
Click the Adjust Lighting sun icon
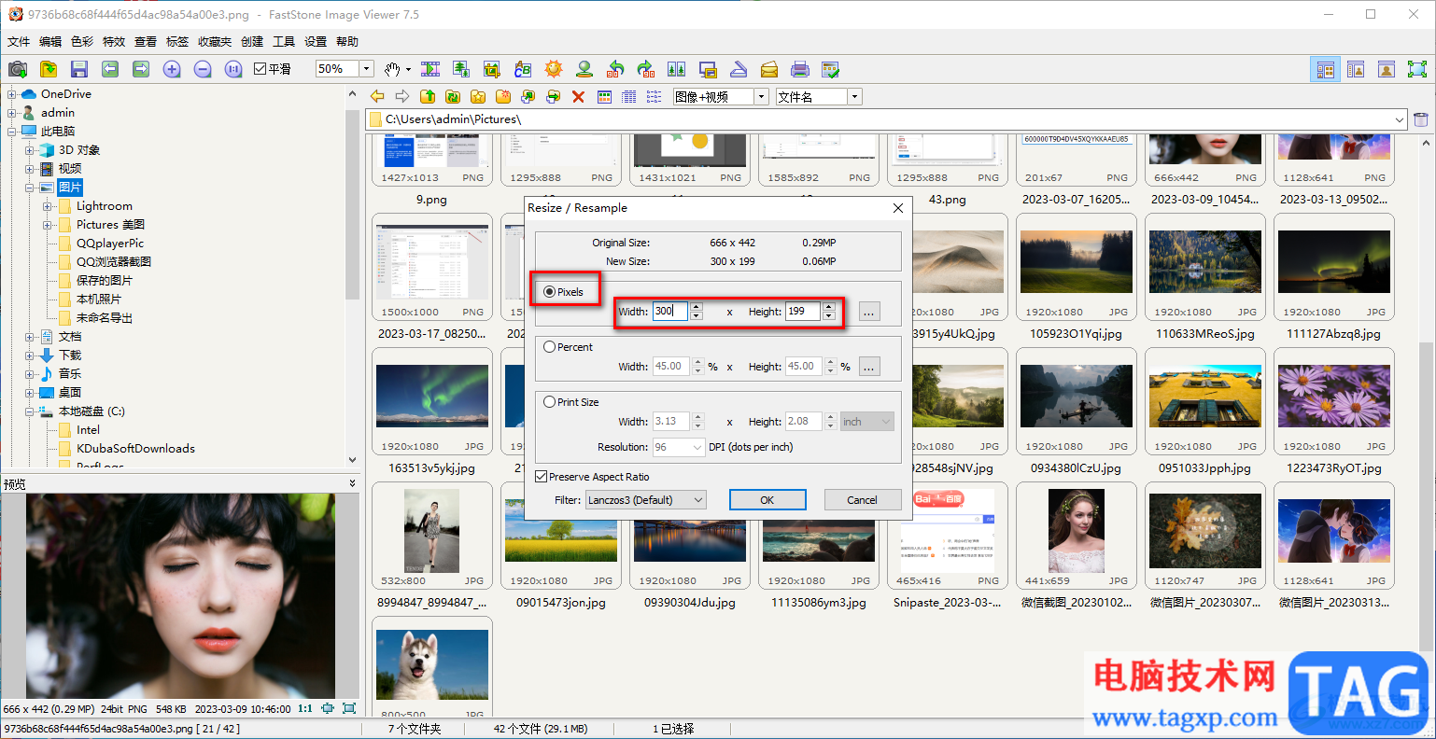[554, 69]
